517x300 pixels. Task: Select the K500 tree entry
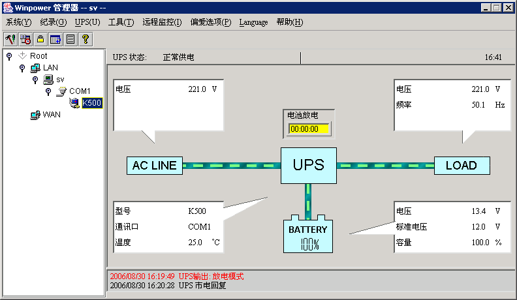pos(92,103)
